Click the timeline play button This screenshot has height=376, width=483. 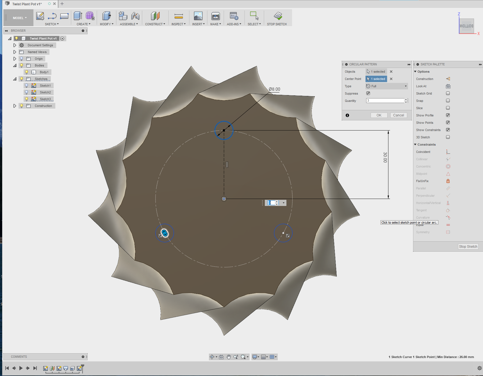[21, 368]
